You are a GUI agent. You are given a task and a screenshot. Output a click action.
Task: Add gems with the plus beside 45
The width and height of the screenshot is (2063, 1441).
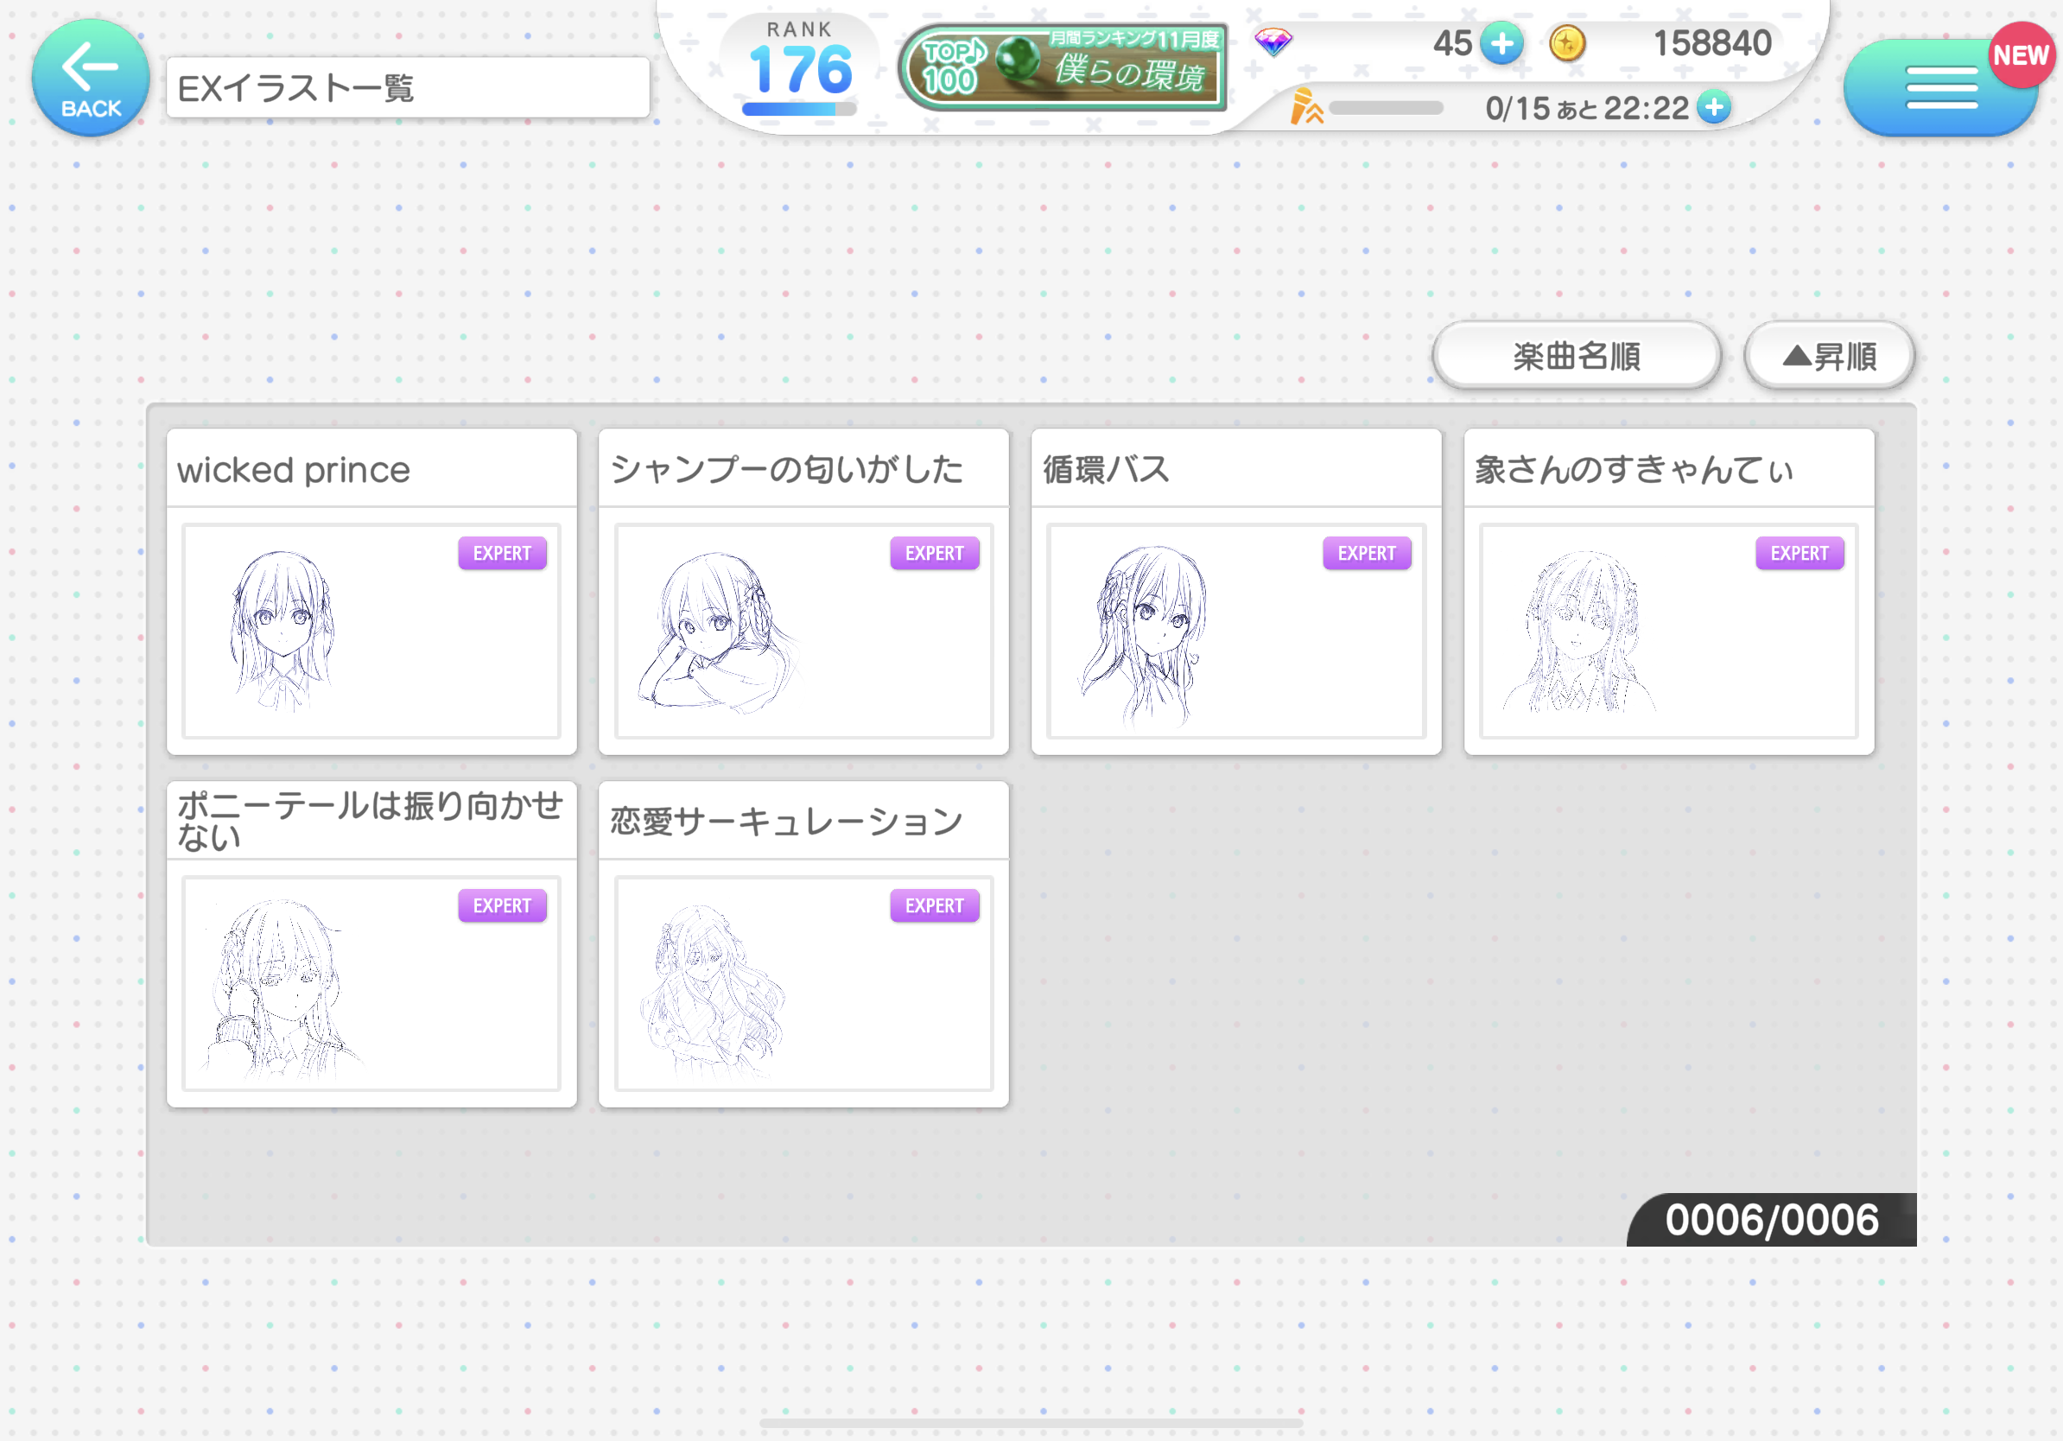pos(1501,43)
